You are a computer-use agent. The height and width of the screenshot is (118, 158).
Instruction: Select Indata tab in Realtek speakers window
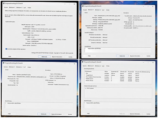[x=29, y=67]
